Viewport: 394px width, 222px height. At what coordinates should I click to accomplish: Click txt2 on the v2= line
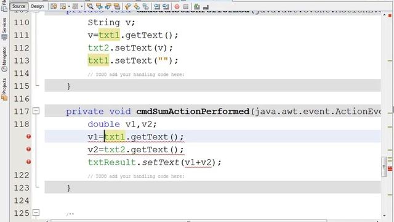[x=115, y=149]
